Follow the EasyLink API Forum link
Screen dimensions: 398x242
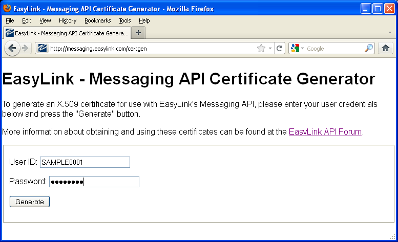click(325, 132)
